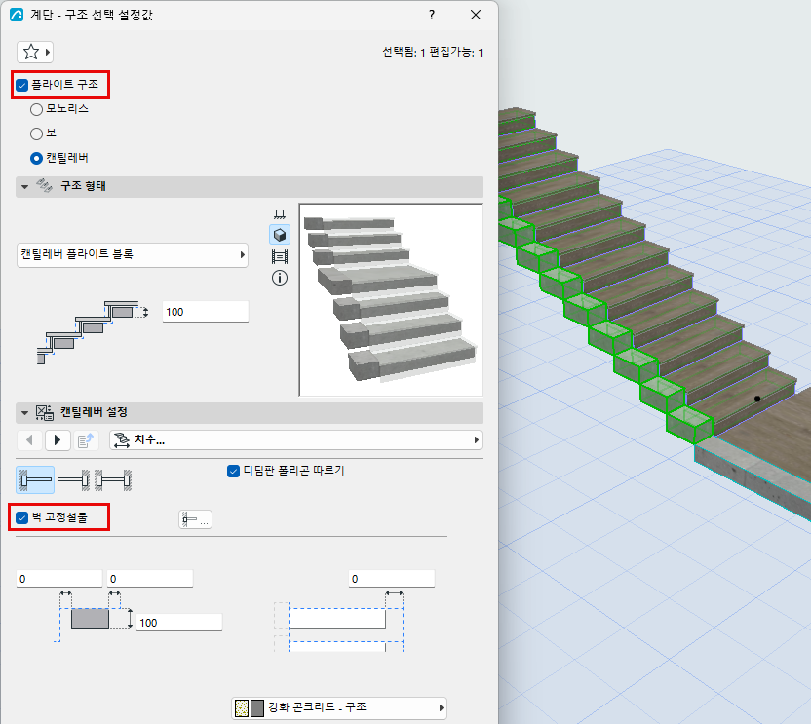Click the page list jump icon
Screen dimensions: 811x724
[x=86, y=440]
